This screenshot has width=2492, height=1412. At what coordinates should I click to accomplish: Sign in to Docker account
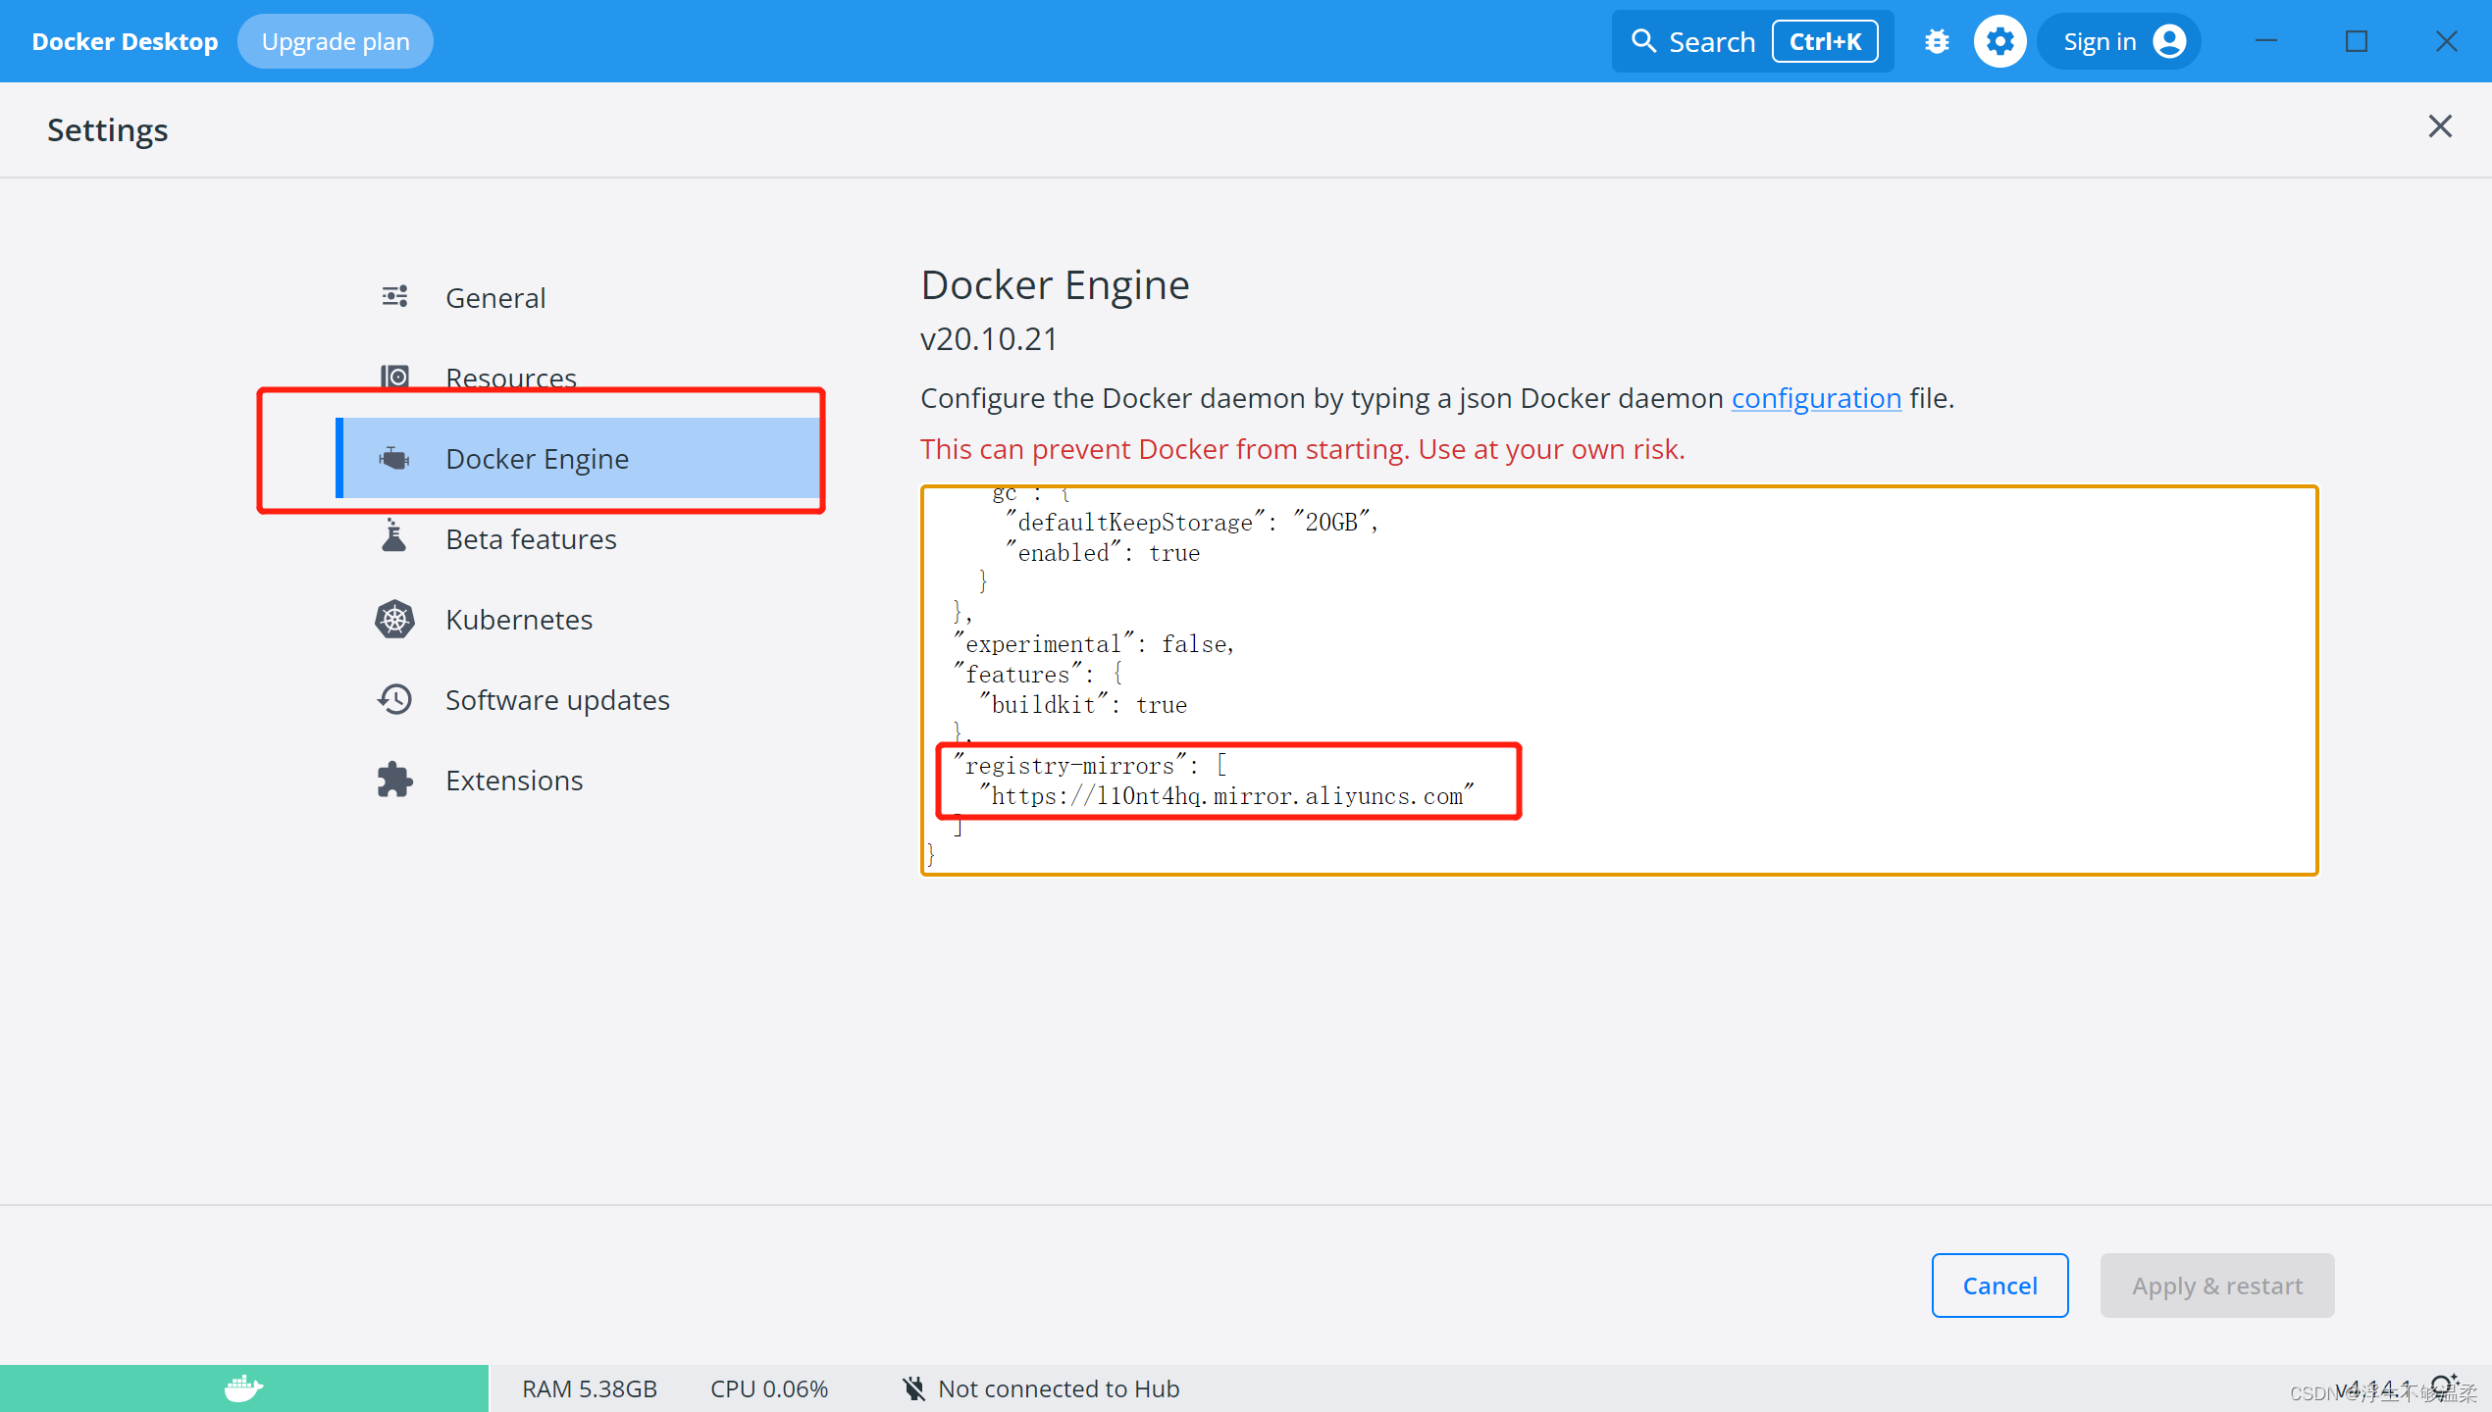pyautogui.click(x=2119, y=40)
